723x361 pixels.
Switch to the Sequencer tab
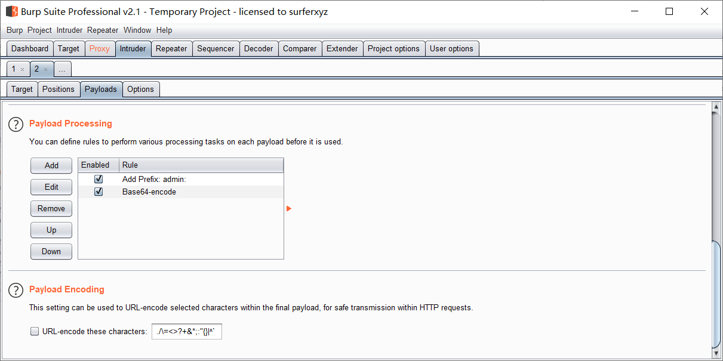point(216,49)
